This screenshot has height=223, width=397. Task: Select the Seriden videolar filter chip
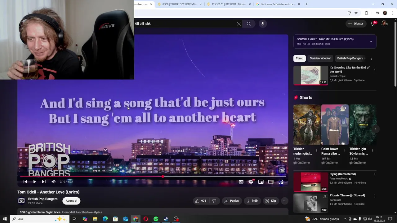pyautogui.click(x=320, y=58)
